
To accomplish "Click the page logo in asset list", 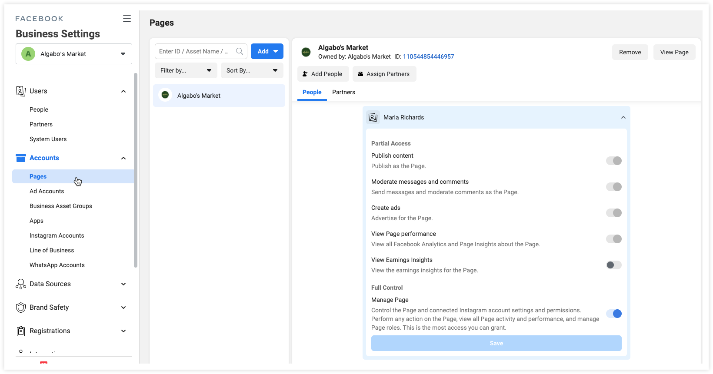I will click(x=165, y=95).
